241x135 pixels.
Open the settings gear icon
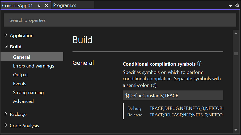[x=237, y=5]
